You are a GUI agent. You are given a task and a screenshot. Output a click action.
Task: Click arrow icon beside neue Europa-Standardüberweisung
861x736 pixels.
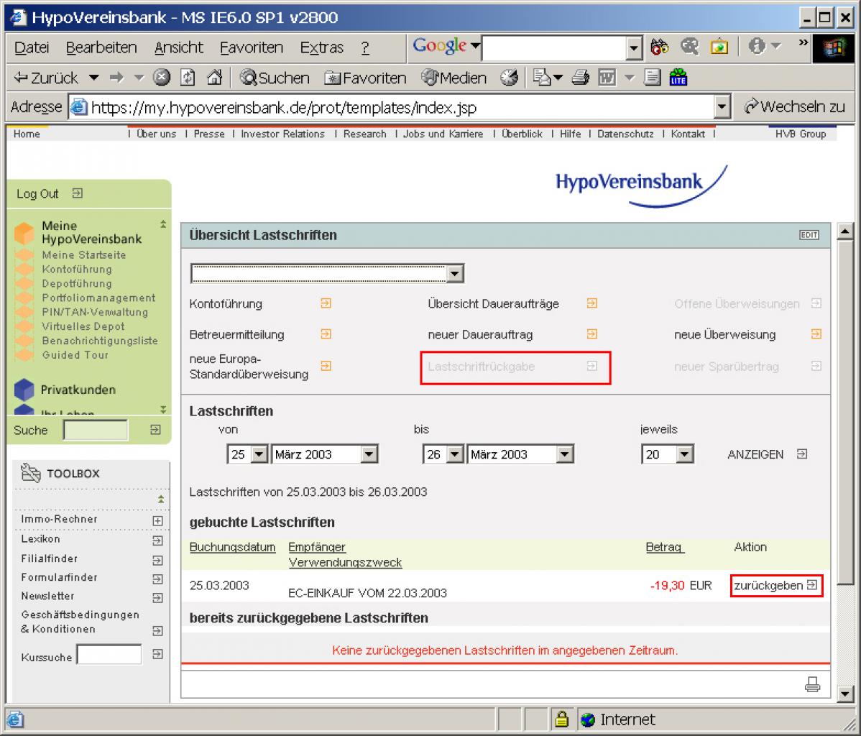pyautogui.click(x=326, y=366)
